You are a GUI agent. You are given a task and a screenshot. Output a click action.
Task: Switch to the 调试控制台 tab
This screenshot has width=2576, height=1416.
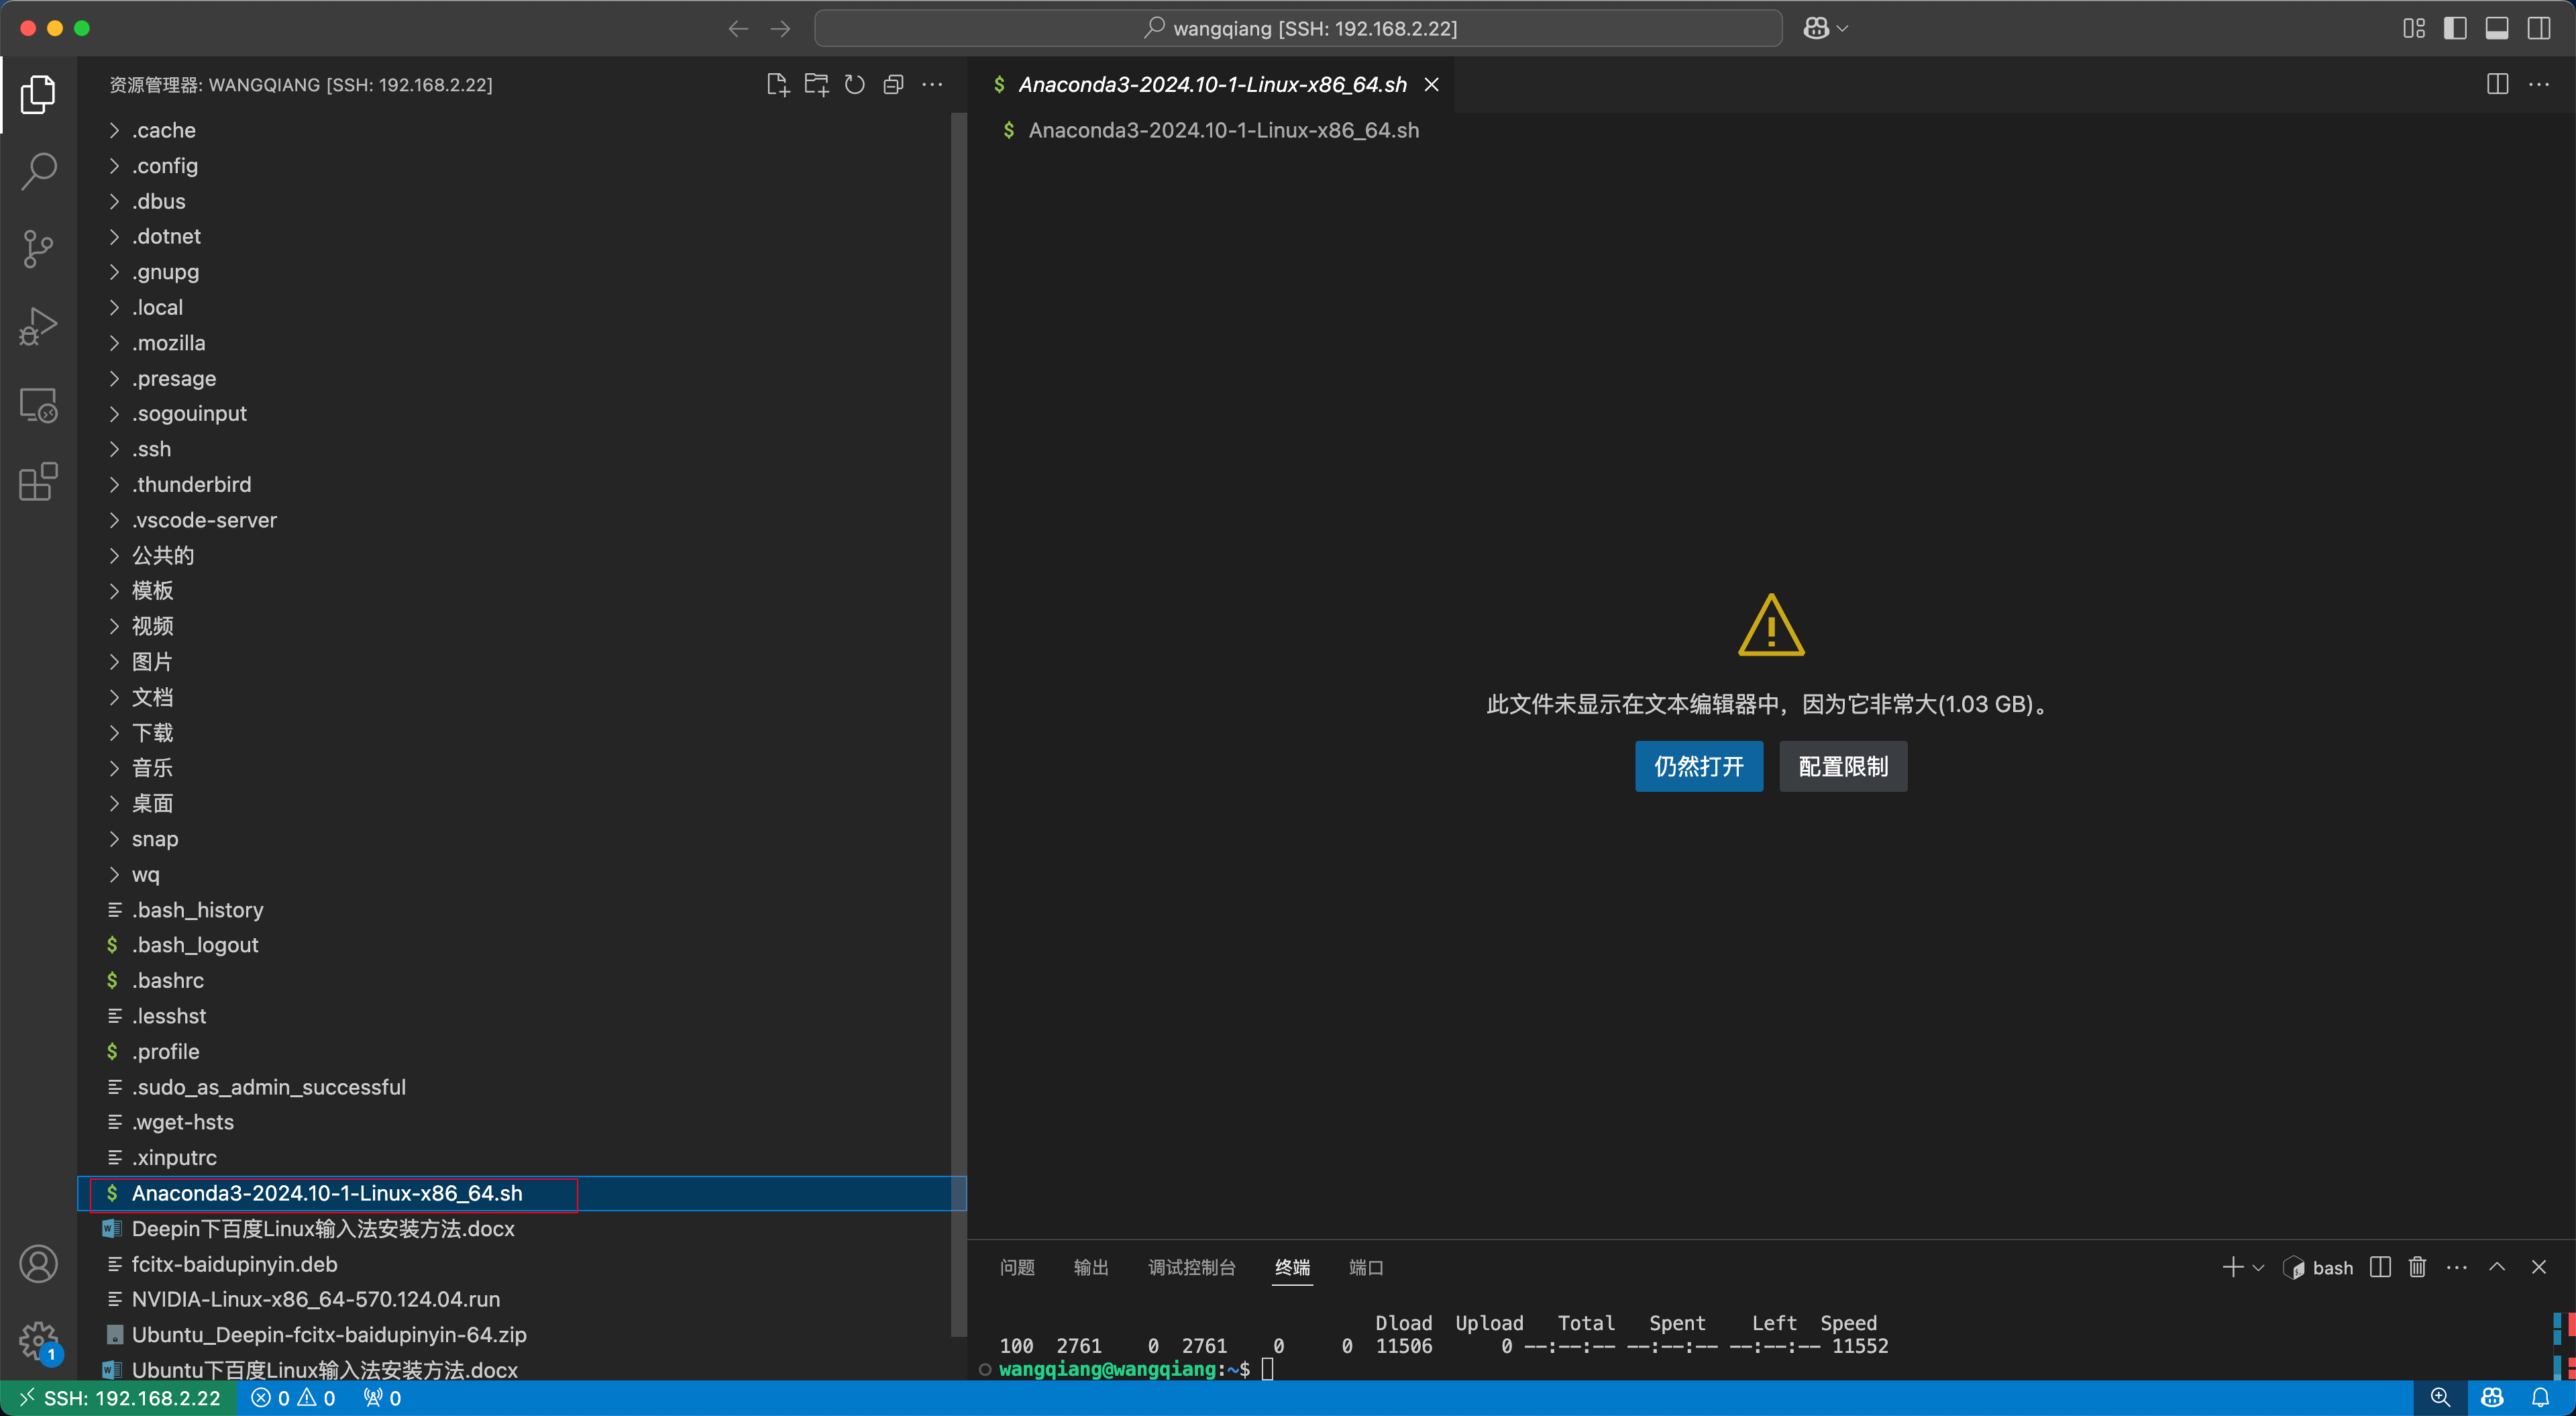coord(1191,1267)
